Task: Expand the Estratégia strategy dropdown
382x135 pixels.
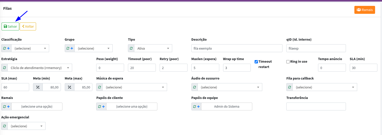Action: [40, 68]
